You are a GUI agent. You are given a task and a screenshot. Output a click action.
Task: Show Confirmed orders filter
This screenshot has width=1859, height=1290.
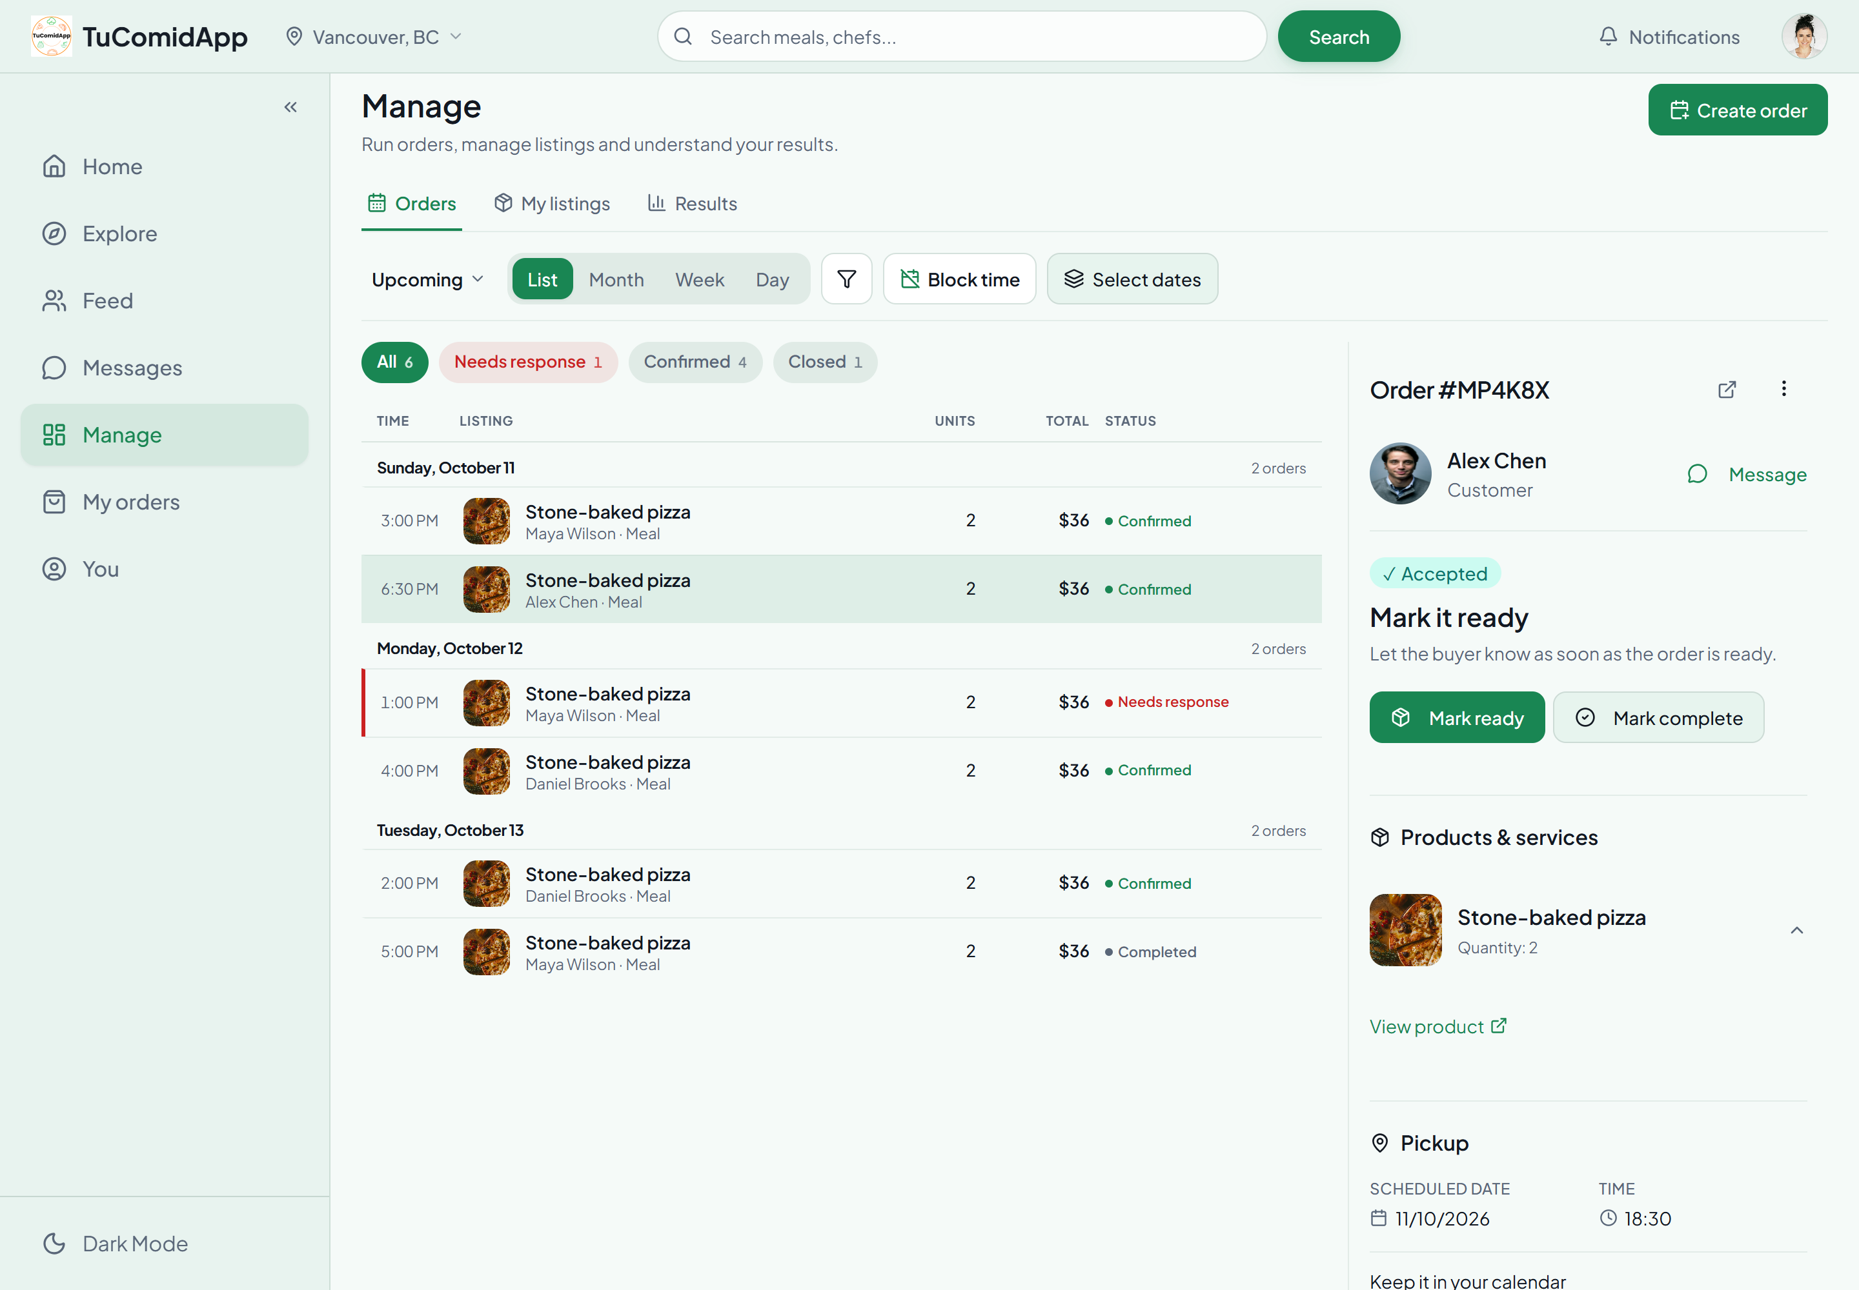(696, 362)
